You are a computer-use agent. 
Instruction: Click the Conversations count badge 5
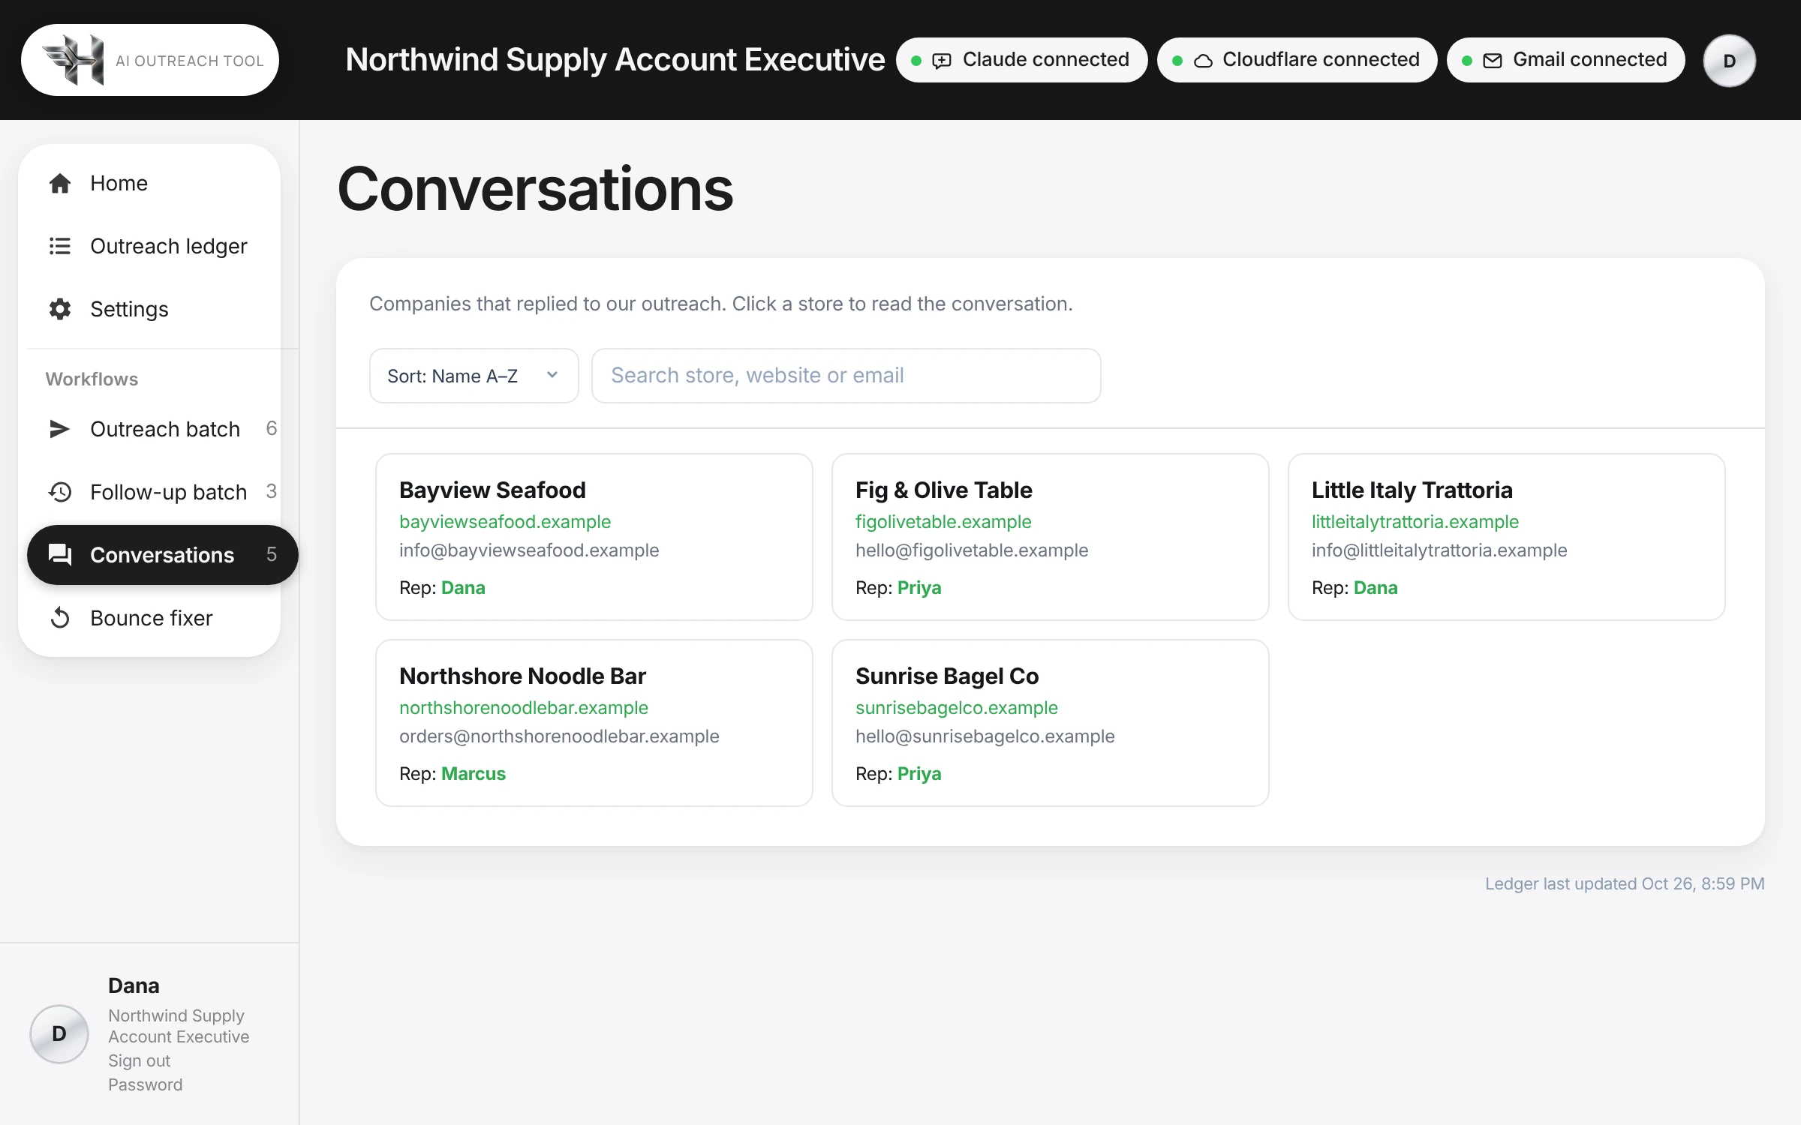click(x=272, y=554)
